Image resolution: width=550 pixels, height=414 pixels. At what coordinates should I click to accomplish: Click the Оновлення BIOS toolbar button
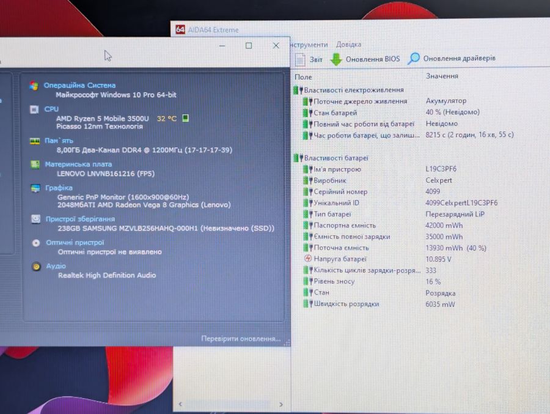pos(365,59)
